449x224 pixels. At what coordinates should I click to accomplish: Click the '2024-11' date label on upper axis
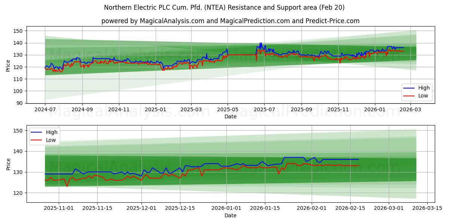(x=119, y=110)
